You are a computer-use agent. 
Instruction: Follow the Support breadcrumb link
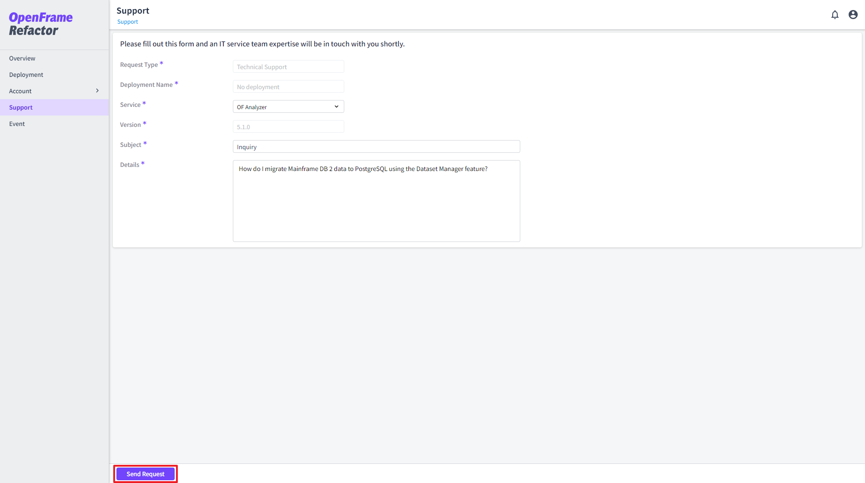coord(127,21)
